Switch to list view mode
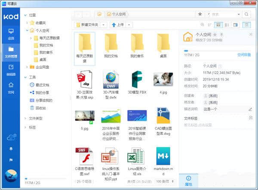The image size is (258, 190). (x=227, y=25)
